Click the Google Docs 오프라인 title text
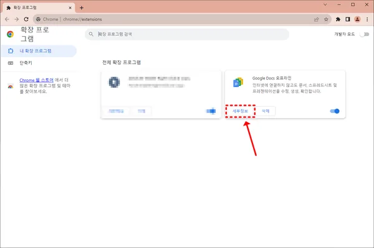Image resolution: width=374 pixels, height=248 pixels. pyautogui.click(x=272, y=78)
